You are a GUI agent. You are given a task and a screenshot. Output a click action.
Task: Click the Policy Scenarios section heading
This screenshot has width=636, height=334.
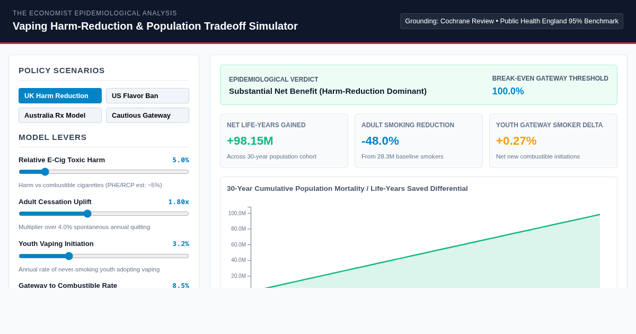pyautogui.click(x=61, y=71)
